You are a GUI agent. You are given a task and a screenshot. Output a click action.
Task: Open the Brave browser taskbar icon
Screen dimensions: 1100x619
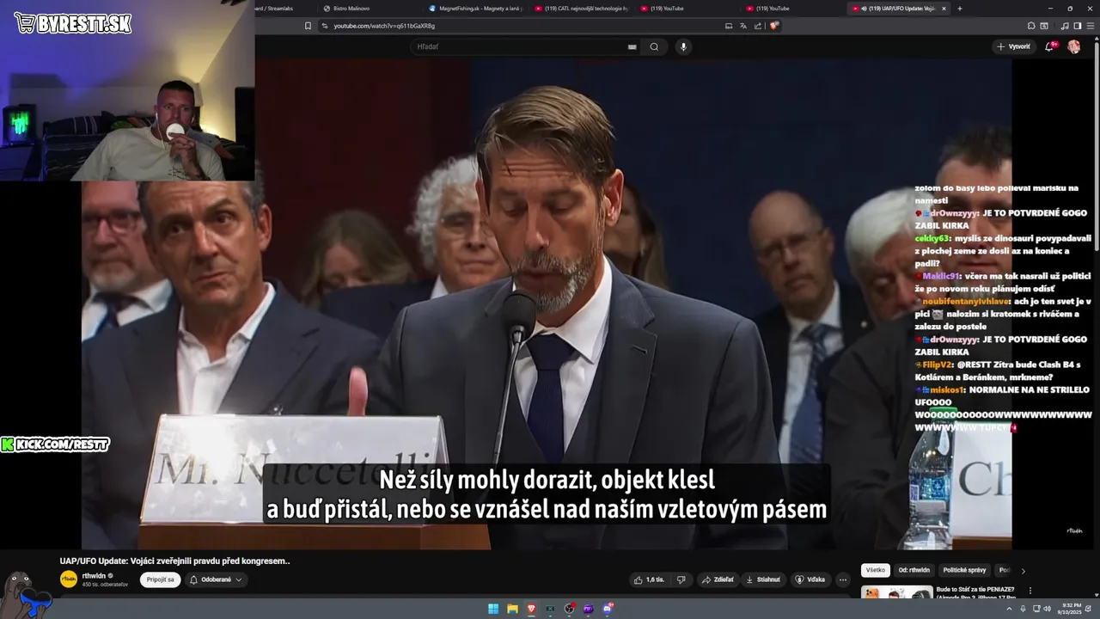tap(531, 609)
